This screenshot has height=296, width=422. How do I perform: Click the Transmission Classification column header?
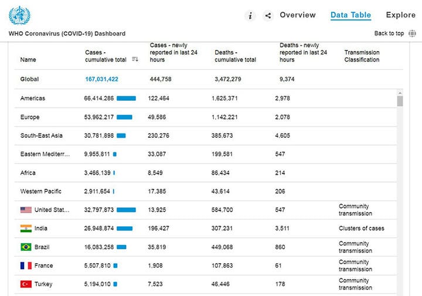[362, 56]
